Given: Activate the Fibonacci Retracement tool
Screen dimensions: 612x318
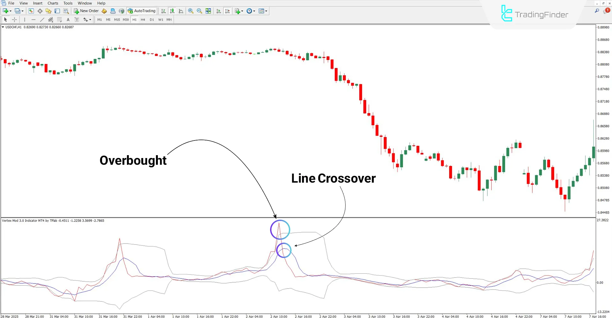Looking at the screenshot, I should (x=60, y=19).
